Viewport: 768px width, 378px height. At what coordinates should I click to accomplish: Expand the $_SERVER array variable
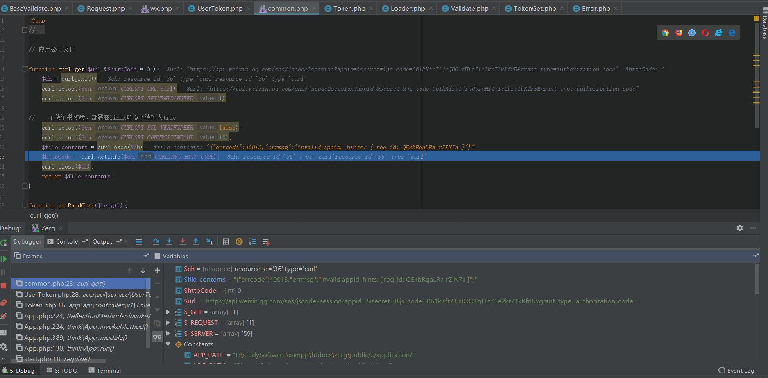click(168, 333)
